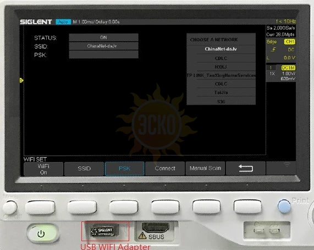Click the empty PSK input field

point(103,54)
